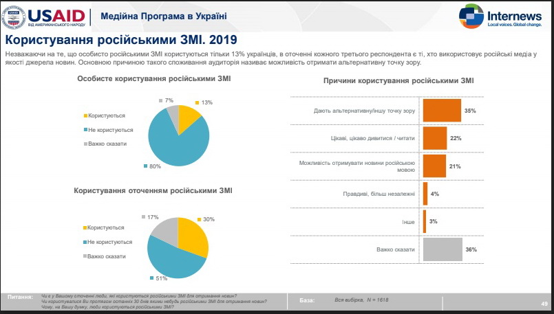This screenshot has width=554, height=314.
Task: Click the Internews logo icon
Action: click(x=471, y=15)
